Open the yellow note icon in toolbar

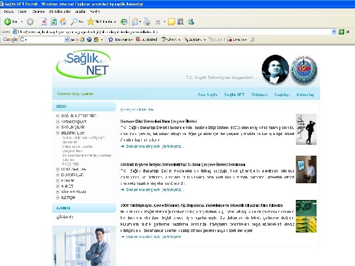tap(172, 22)
